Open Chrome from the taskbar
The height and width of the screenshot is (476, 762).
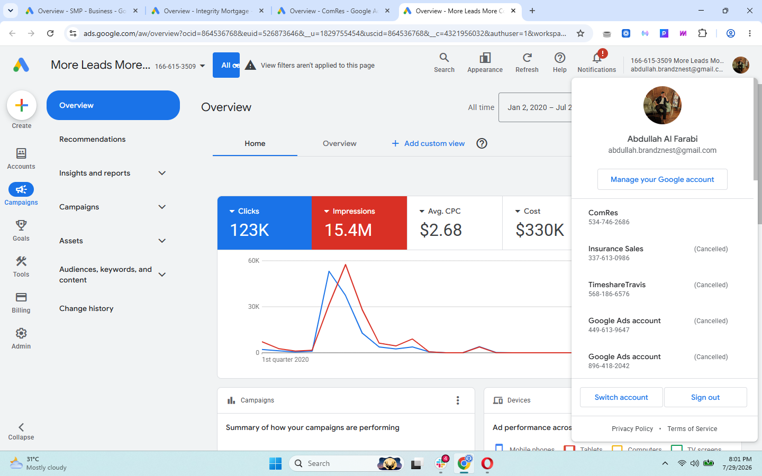click(x=464, y=463)
